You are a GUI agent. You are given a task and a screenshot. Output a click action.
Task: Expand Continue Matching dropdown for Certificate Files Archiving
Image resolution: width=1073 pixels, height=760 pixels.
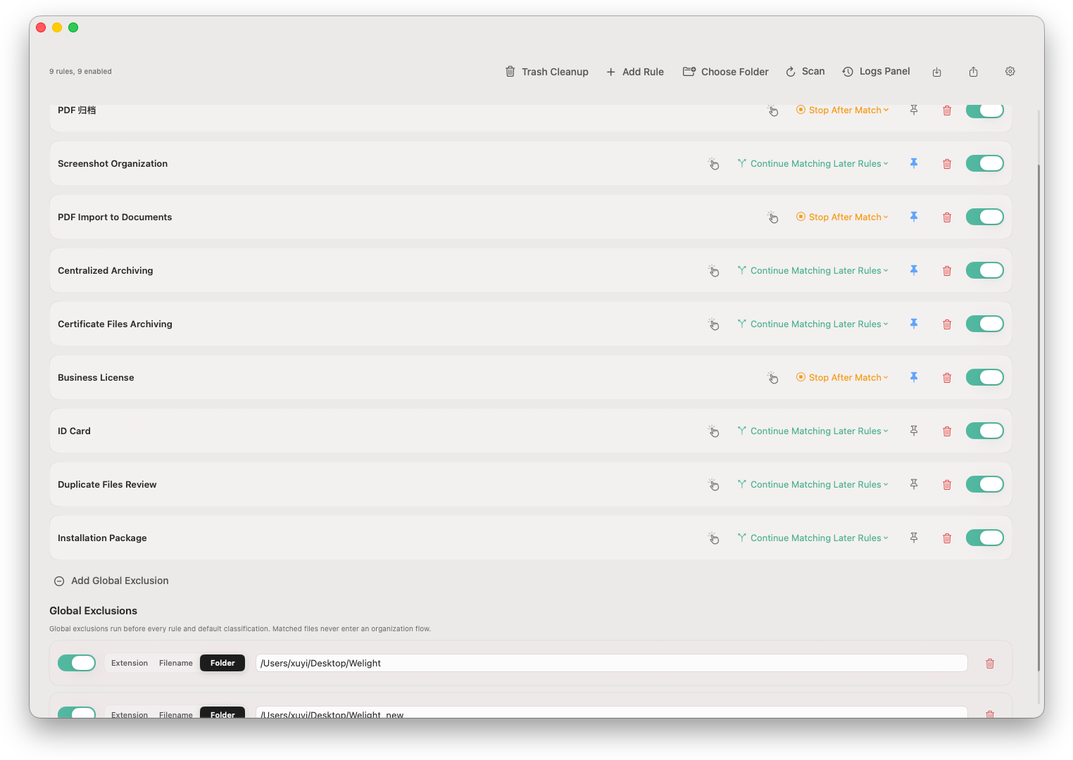tap(813, 324)
